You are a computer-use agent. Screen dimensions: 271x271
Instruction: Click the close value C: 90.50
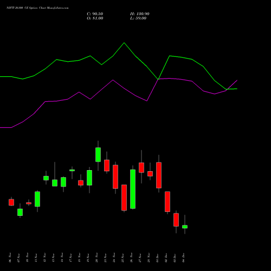(95, 14)
